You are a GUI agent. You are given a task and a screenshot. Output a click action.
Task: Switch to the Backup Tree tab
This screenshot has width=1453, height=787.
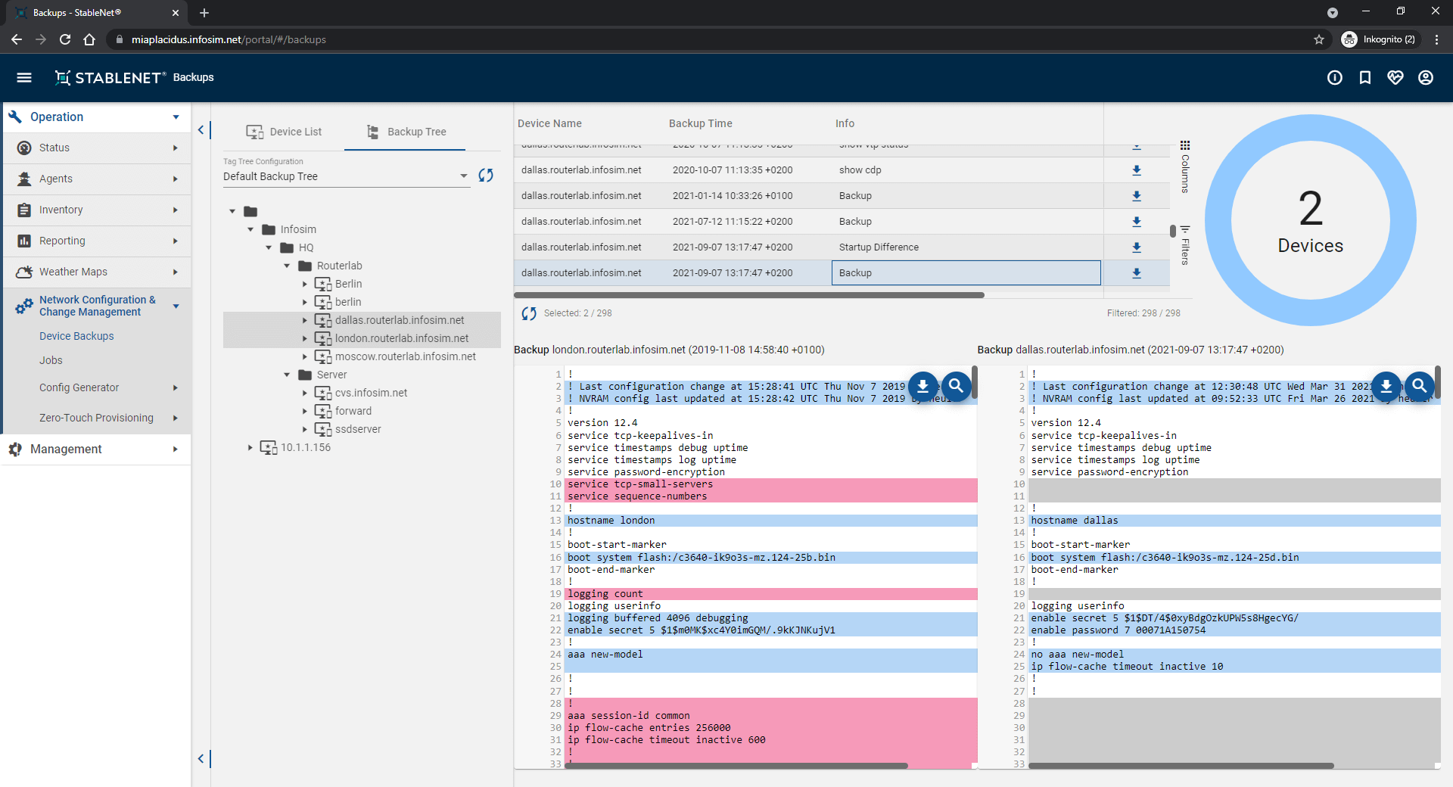(406, 132)
